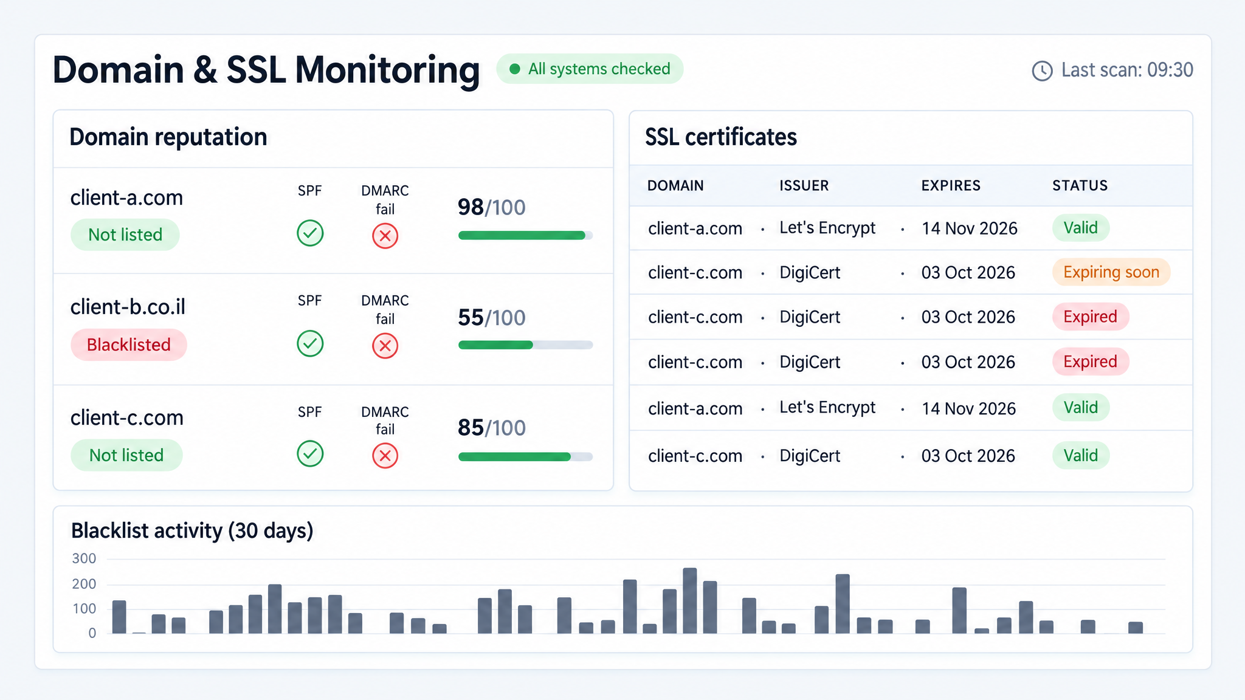Click the 85/100 score value
The height and width of the screenshot is (700, 1245).
491,428
